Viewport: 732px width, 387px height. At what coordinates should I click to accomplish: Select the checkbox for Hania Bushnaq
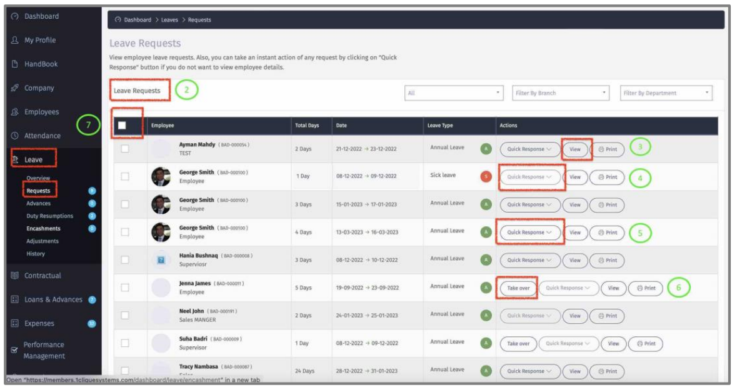[125, 260]
